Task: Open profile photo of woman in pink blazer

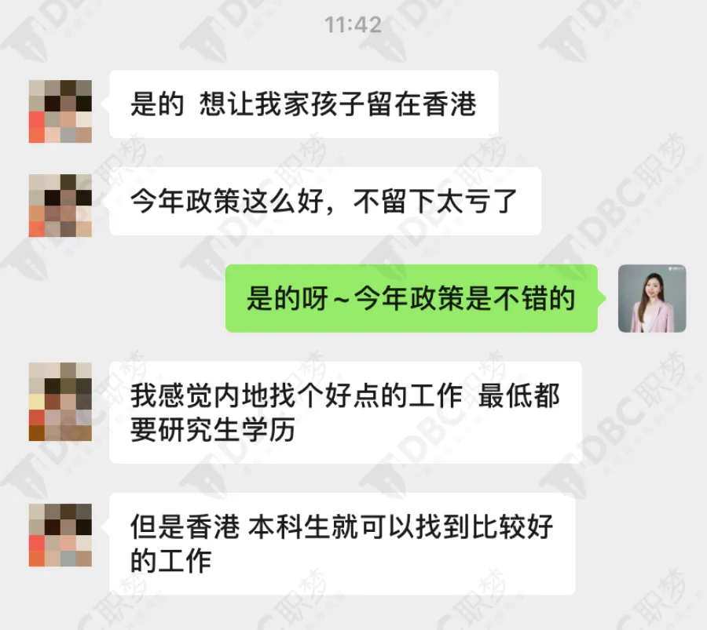Action: [652, 299]
